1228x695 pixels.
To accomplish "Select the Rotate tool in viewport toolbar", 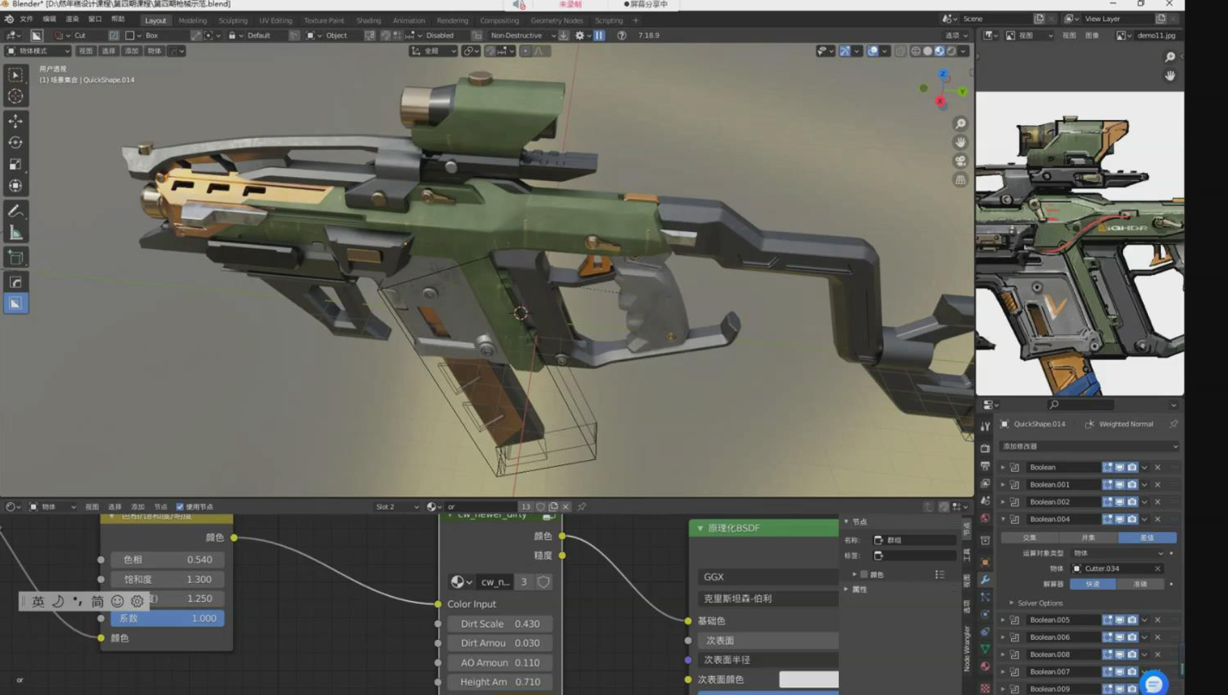I will click(15, 142).
